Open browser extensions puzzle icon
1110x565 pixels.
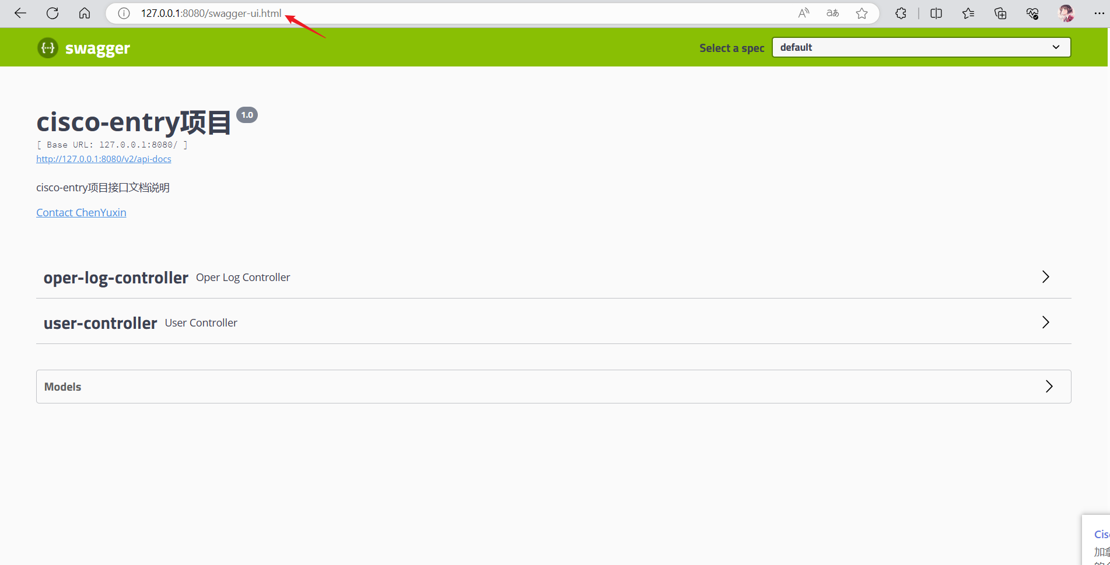point(901,13)
